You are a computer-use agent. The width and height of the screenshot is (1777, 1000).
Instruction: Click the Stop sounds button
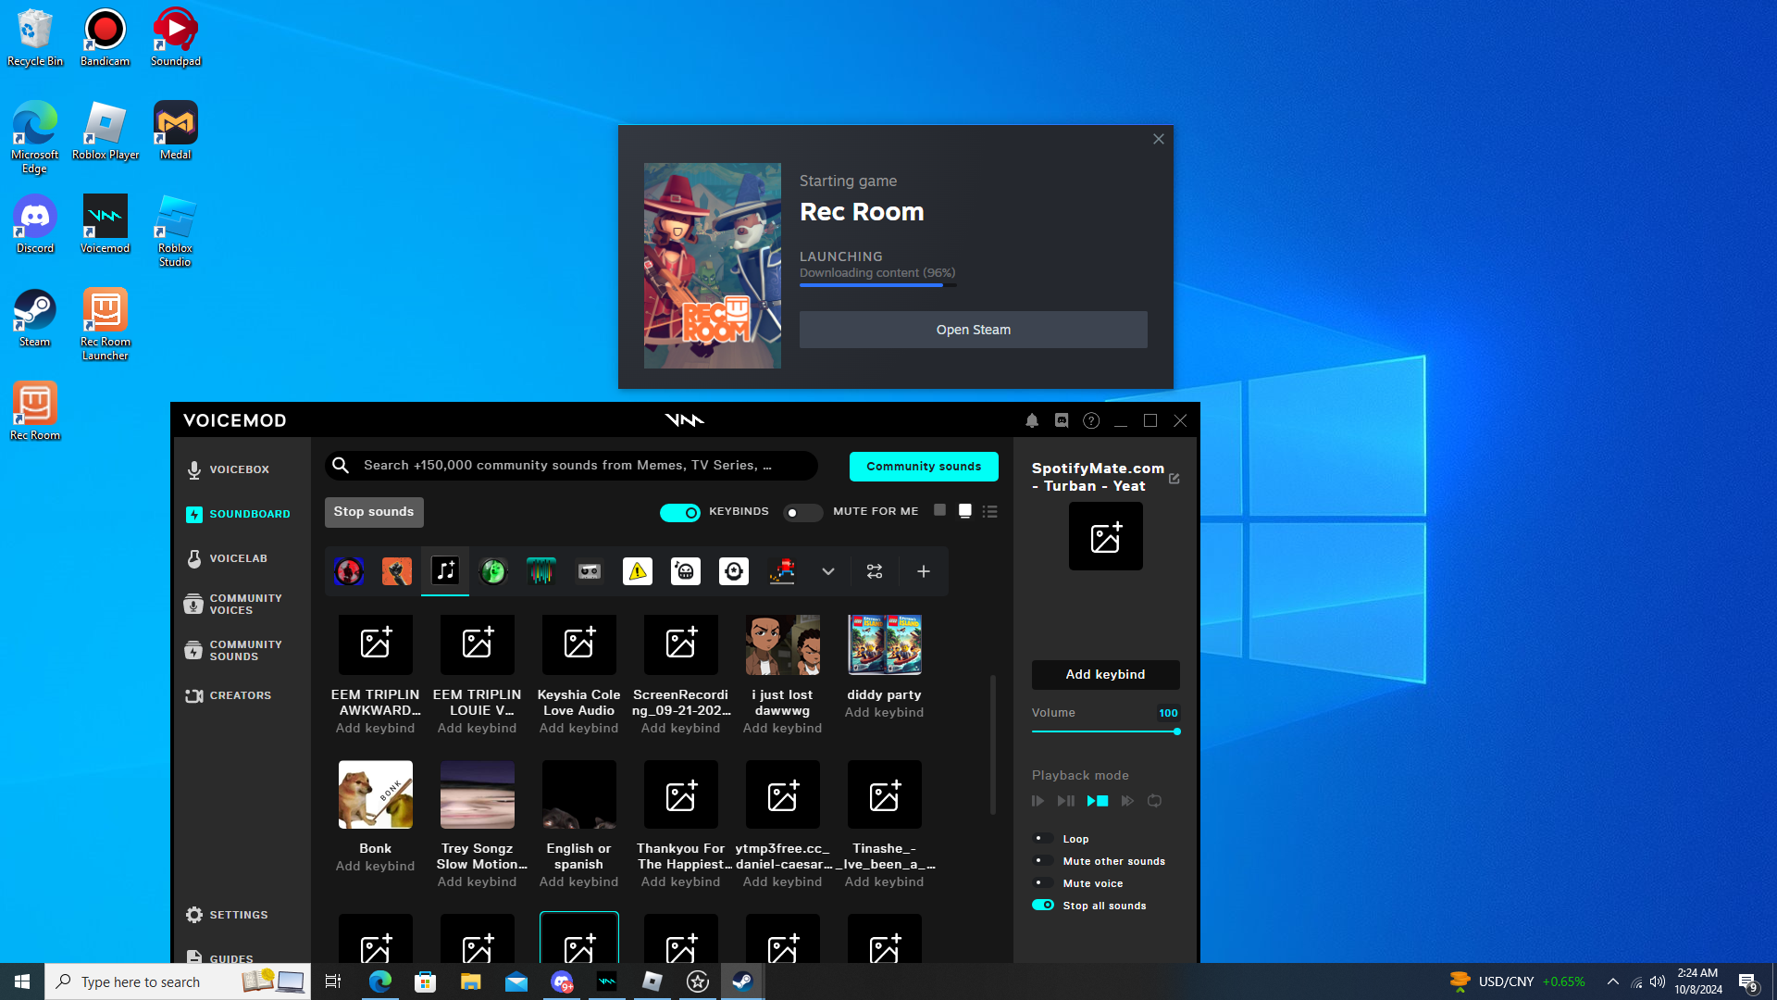click(374, 512)
